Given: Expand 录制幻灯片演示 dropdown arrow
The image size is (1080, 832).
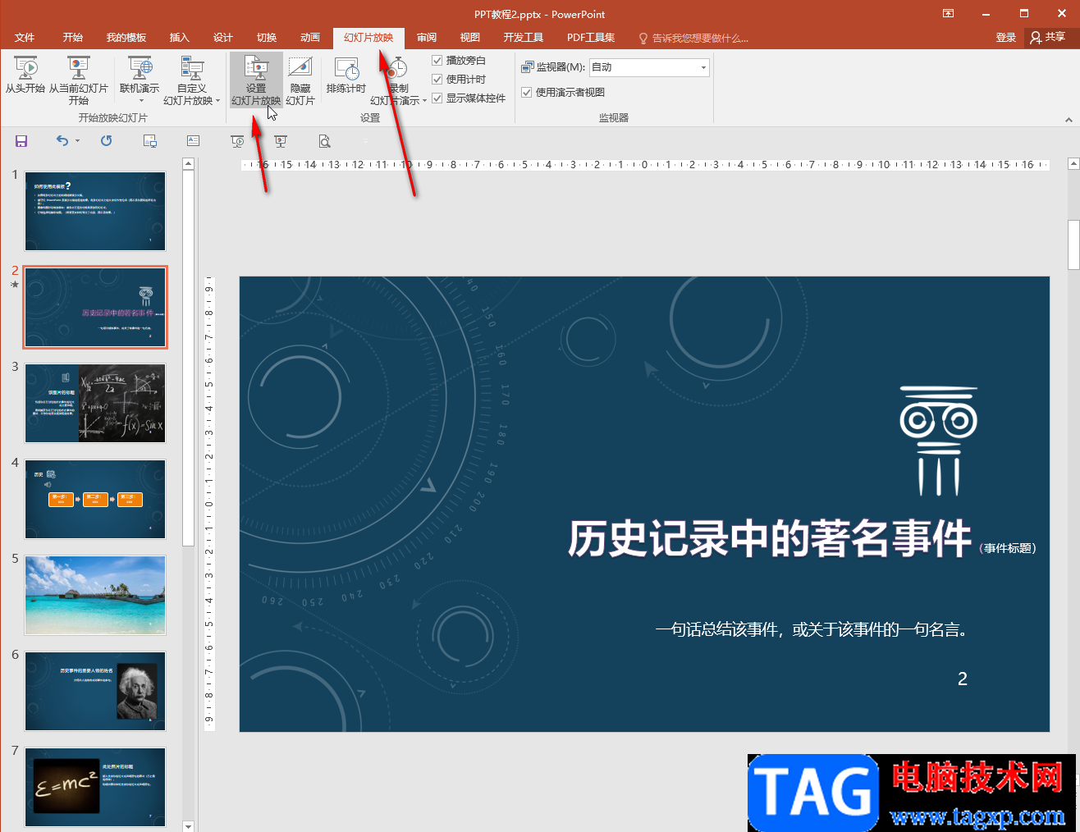Looking at the screenshot, I should click(424, 101).
